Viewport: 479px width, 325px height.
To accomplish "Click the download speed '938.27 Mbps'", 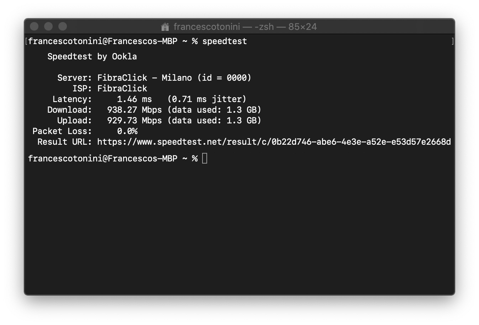I will coord(134,110).
